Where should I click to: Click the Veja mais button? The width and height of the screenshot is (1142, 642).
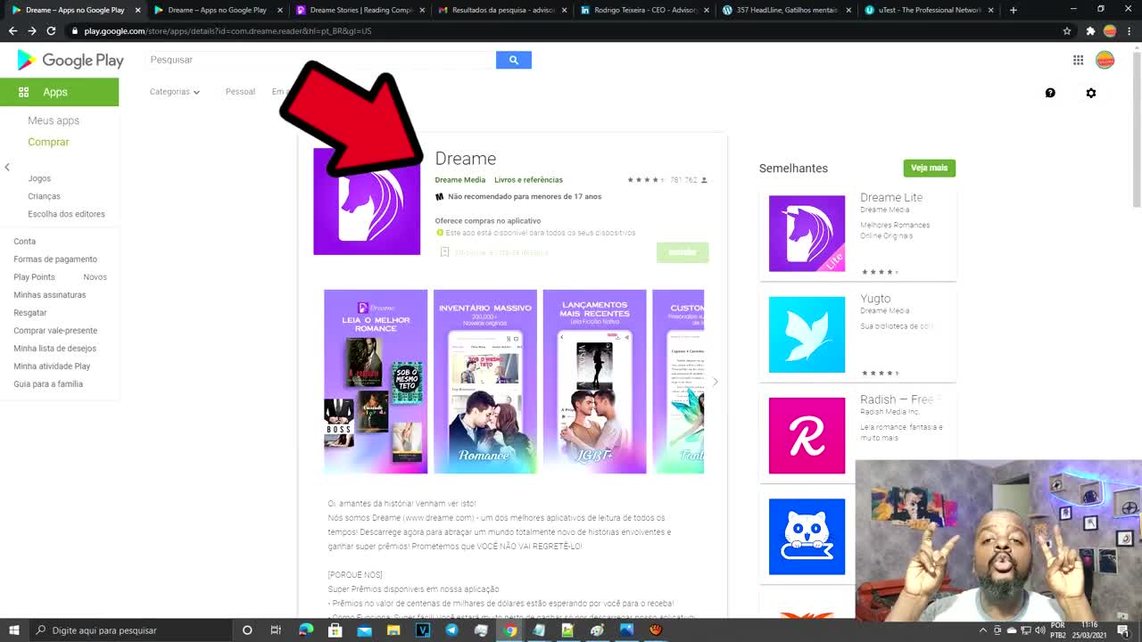929,168
